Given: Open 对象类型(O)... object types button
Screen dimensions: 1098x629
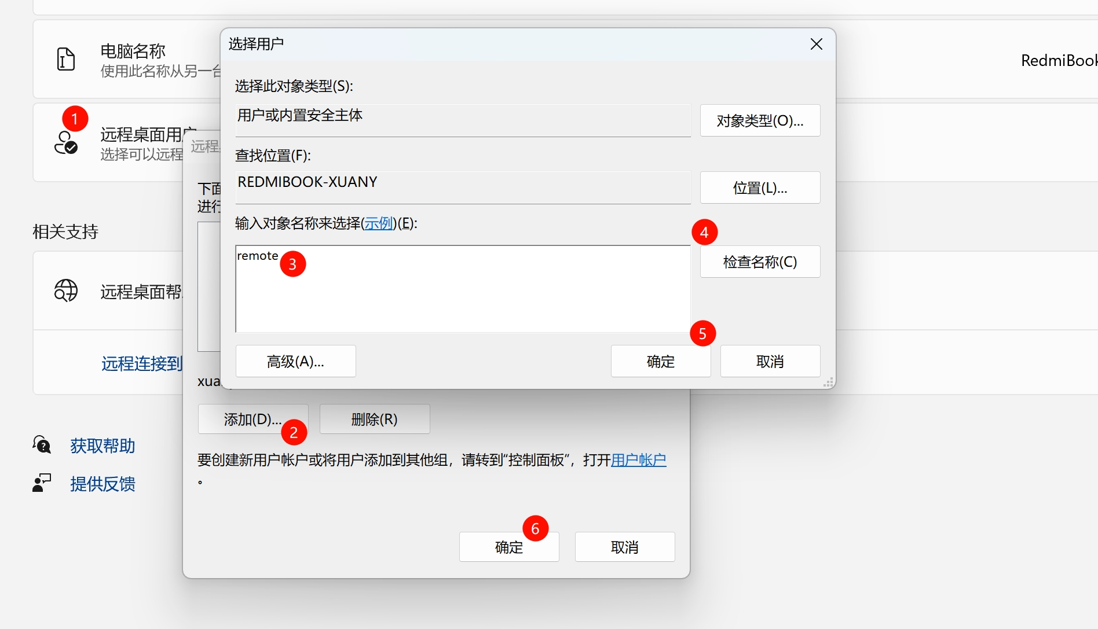Looking at the screenshot, I should 760,120.
